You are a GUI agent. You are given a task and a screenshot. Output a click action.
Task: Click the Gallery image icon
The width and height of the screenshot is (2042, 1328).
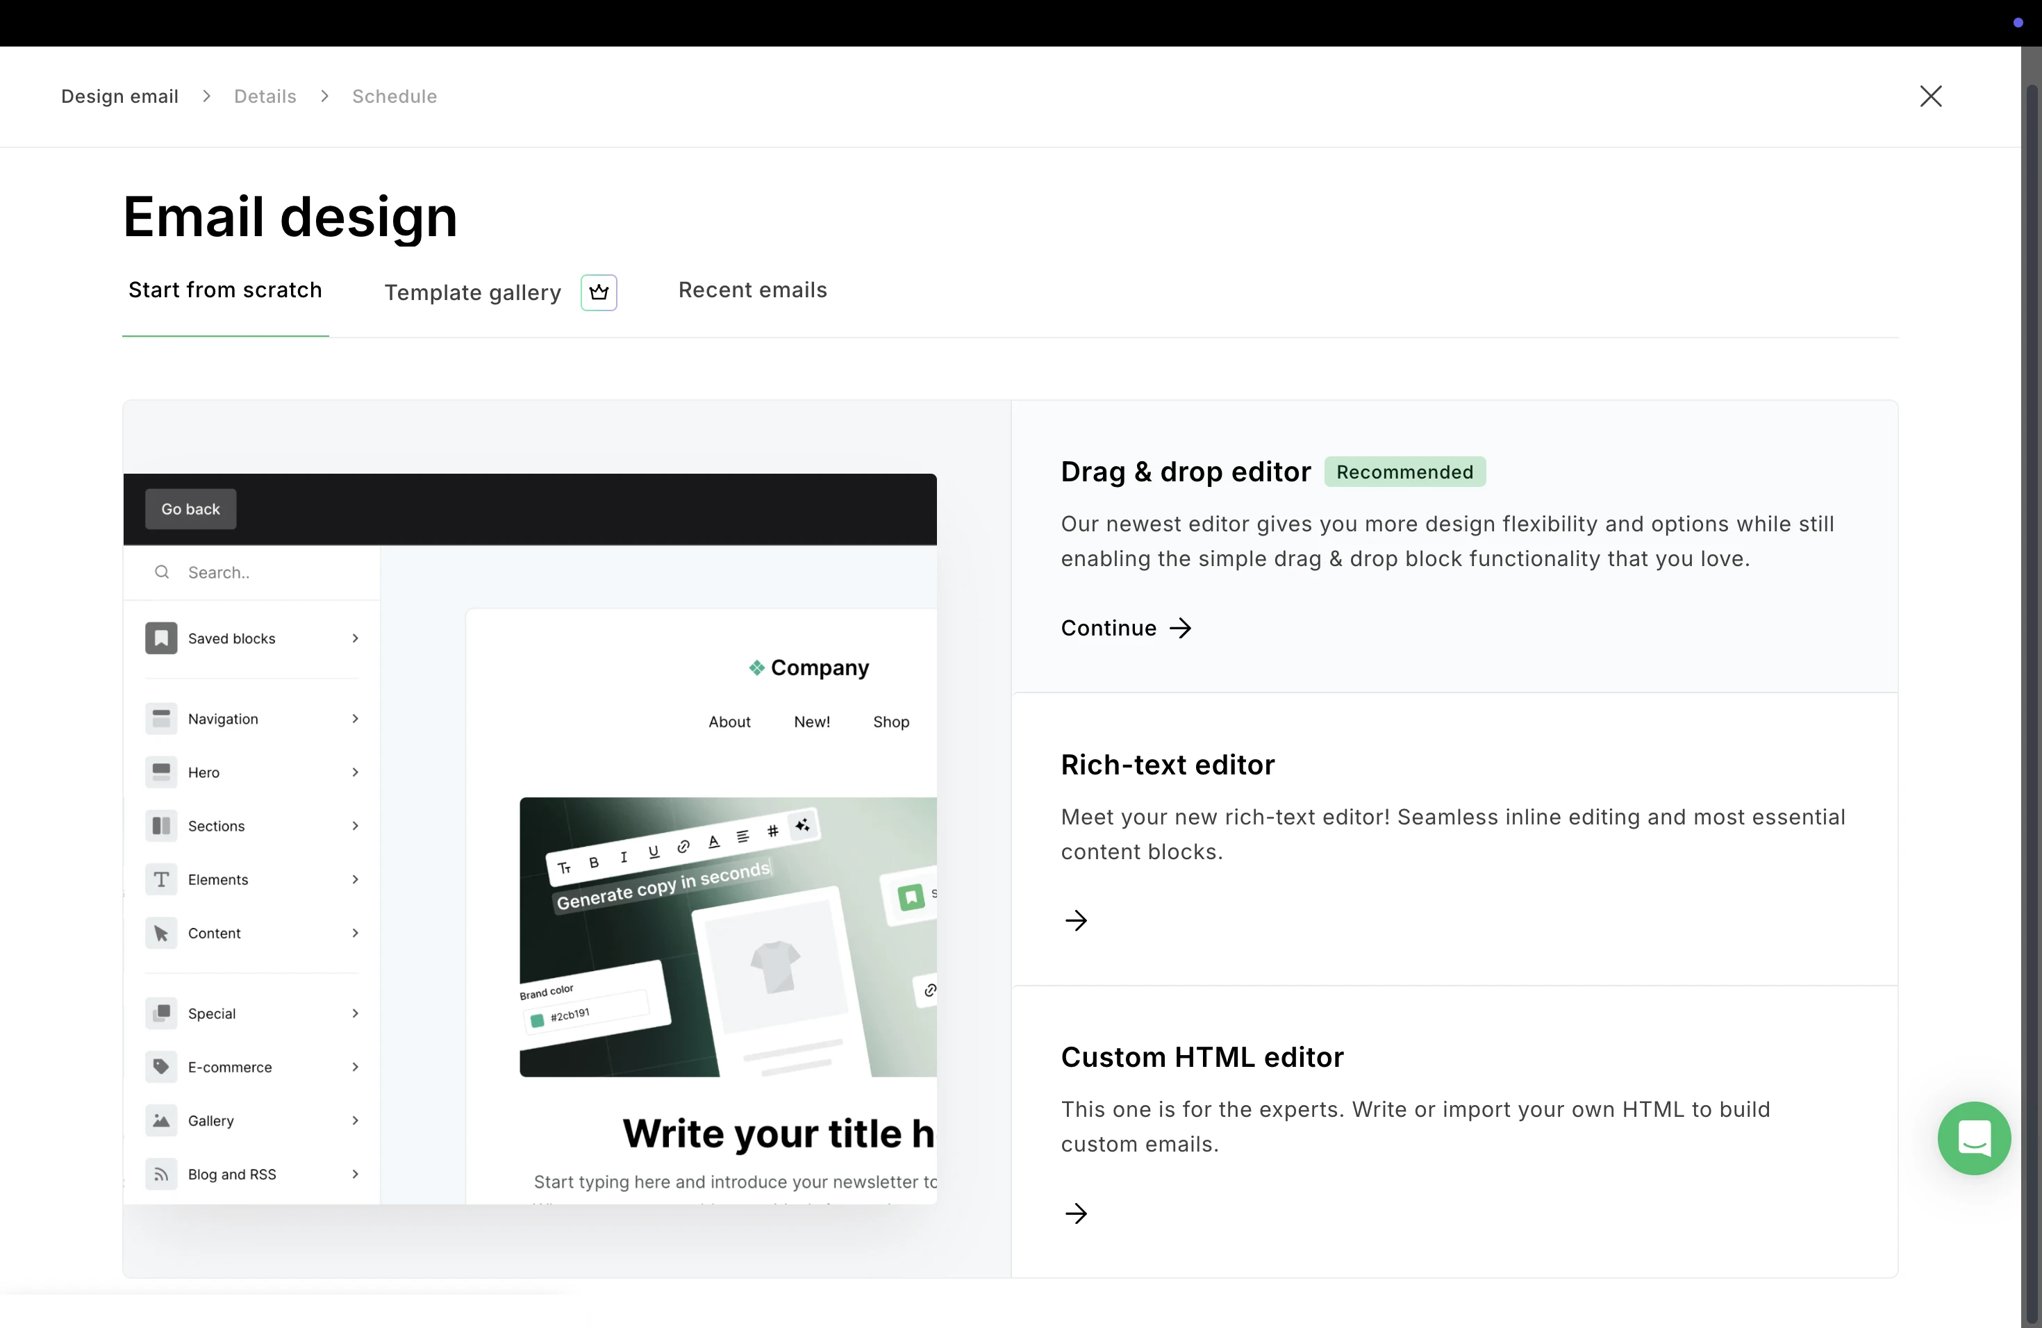pyautogui.click(x=160, y=1120)
